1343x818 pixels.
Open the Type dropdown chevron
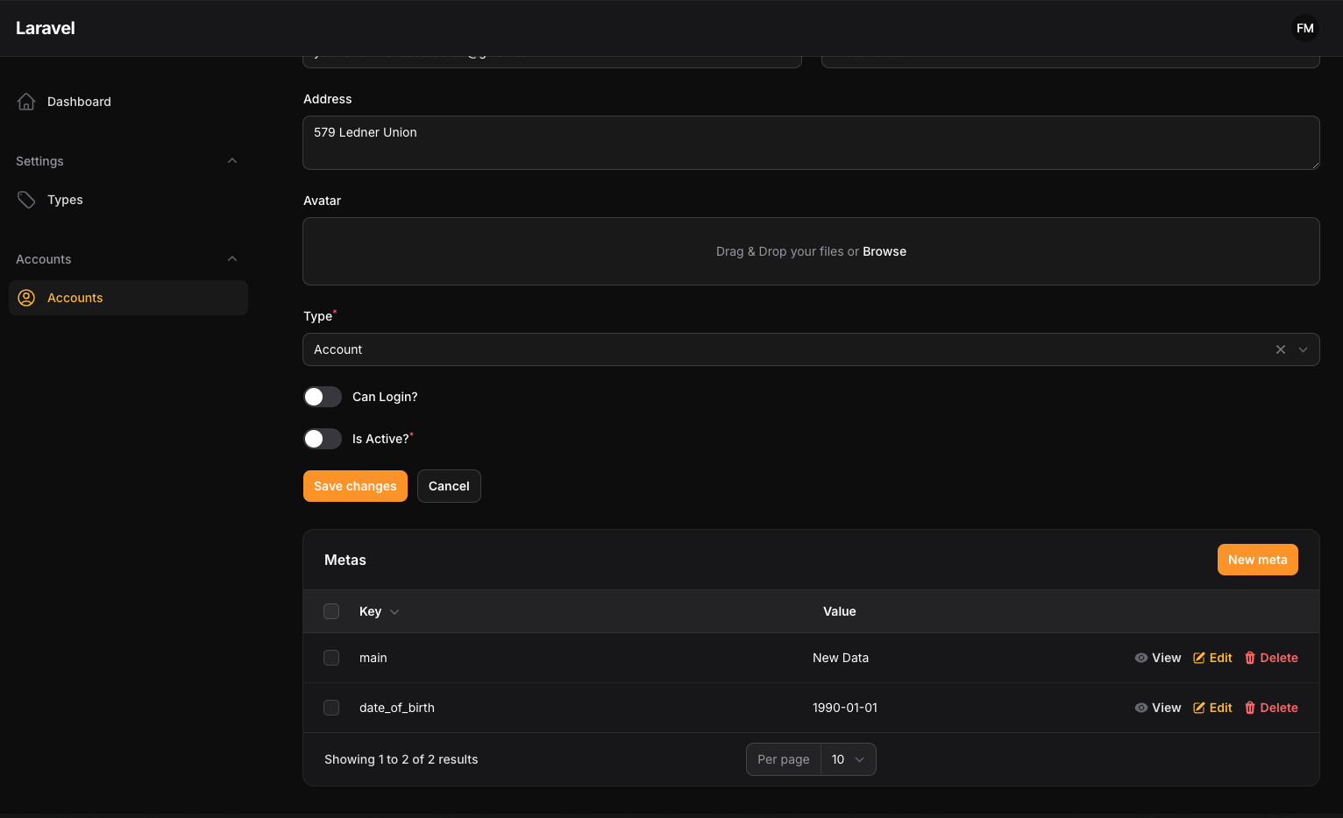point(1303,349)
